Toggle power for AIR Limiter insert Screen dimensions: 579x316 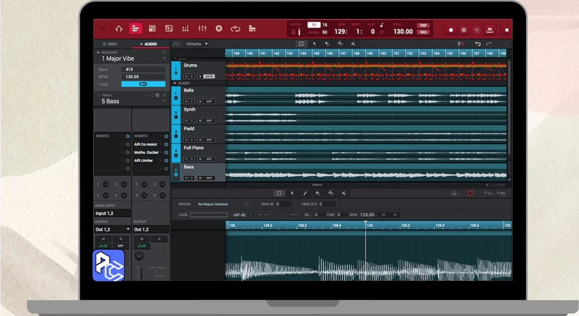point(166,161)
